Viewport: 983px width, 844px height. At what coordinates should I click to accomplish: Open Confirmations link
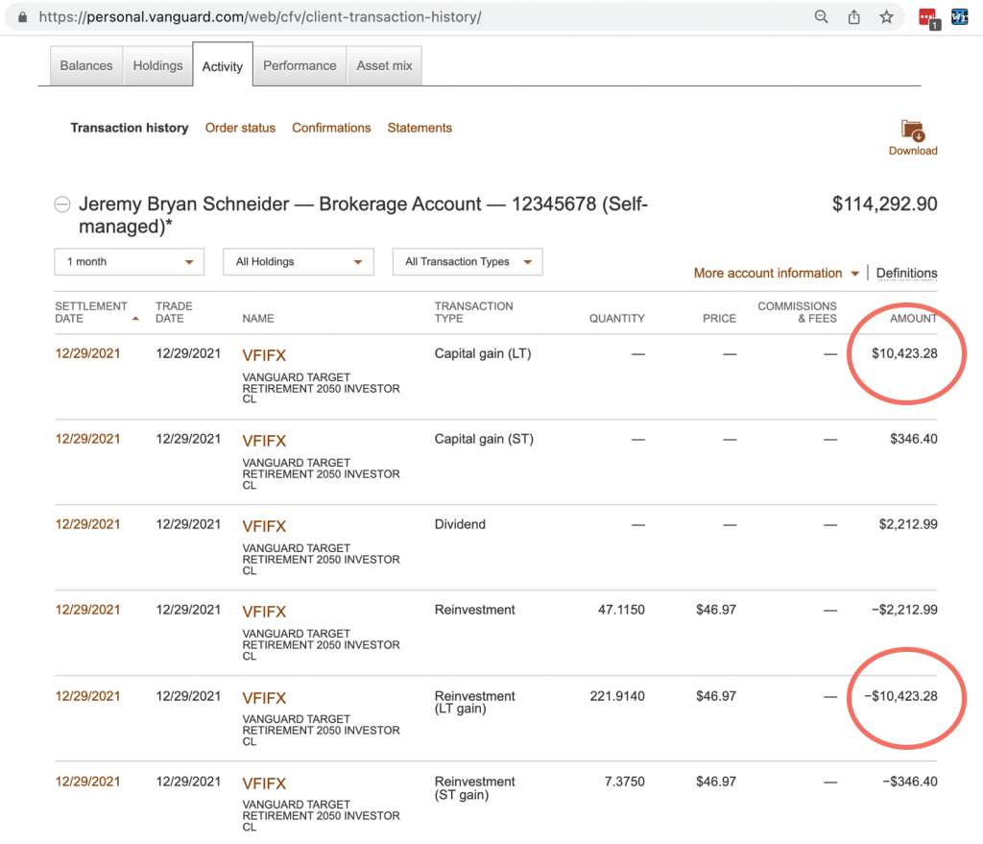[331, 128]
